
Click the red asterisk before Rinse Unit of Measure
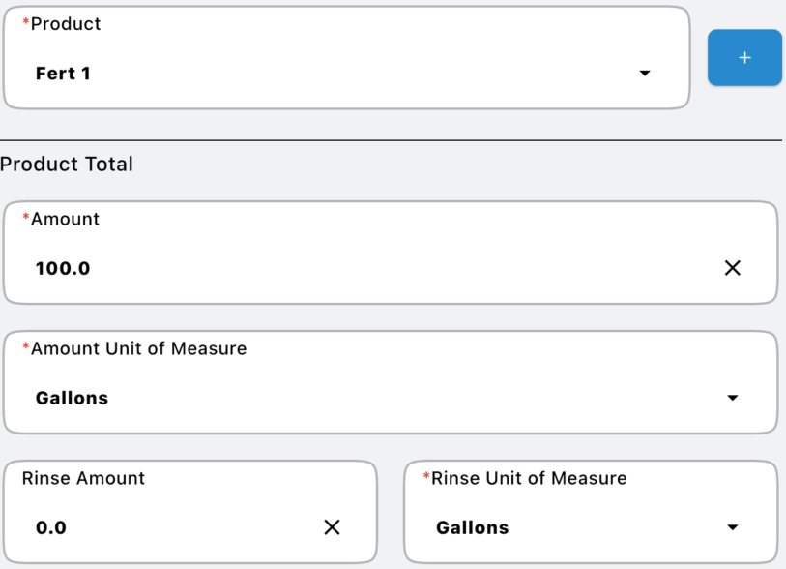coord(426,476)
